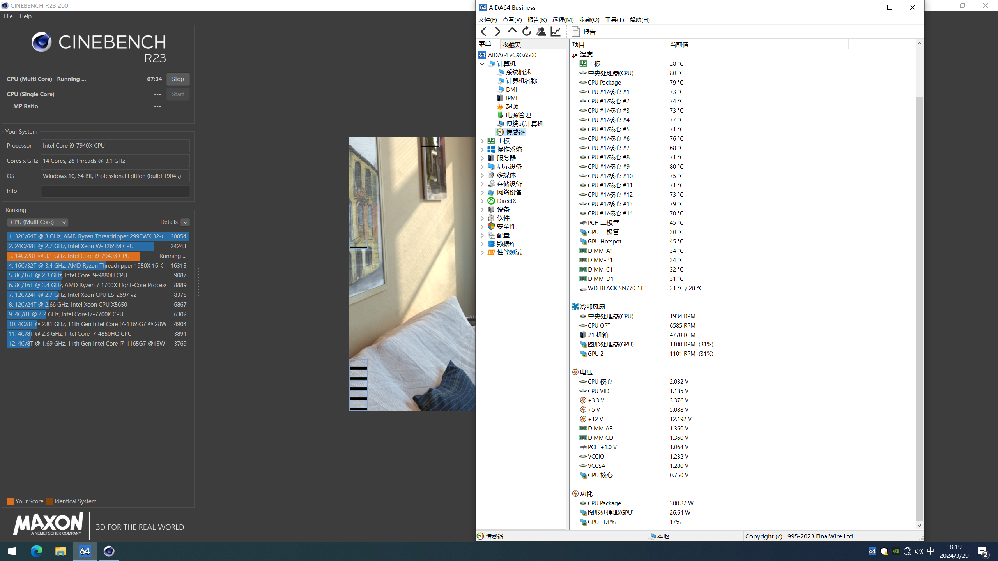Open File Explorer from taskbar
998x561 pixels.
point(60,551)
